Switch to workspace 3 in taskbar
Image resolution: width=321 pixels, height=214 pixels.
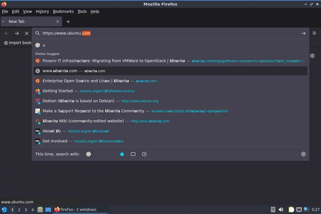pyautogui.click(x=26, y=210)
